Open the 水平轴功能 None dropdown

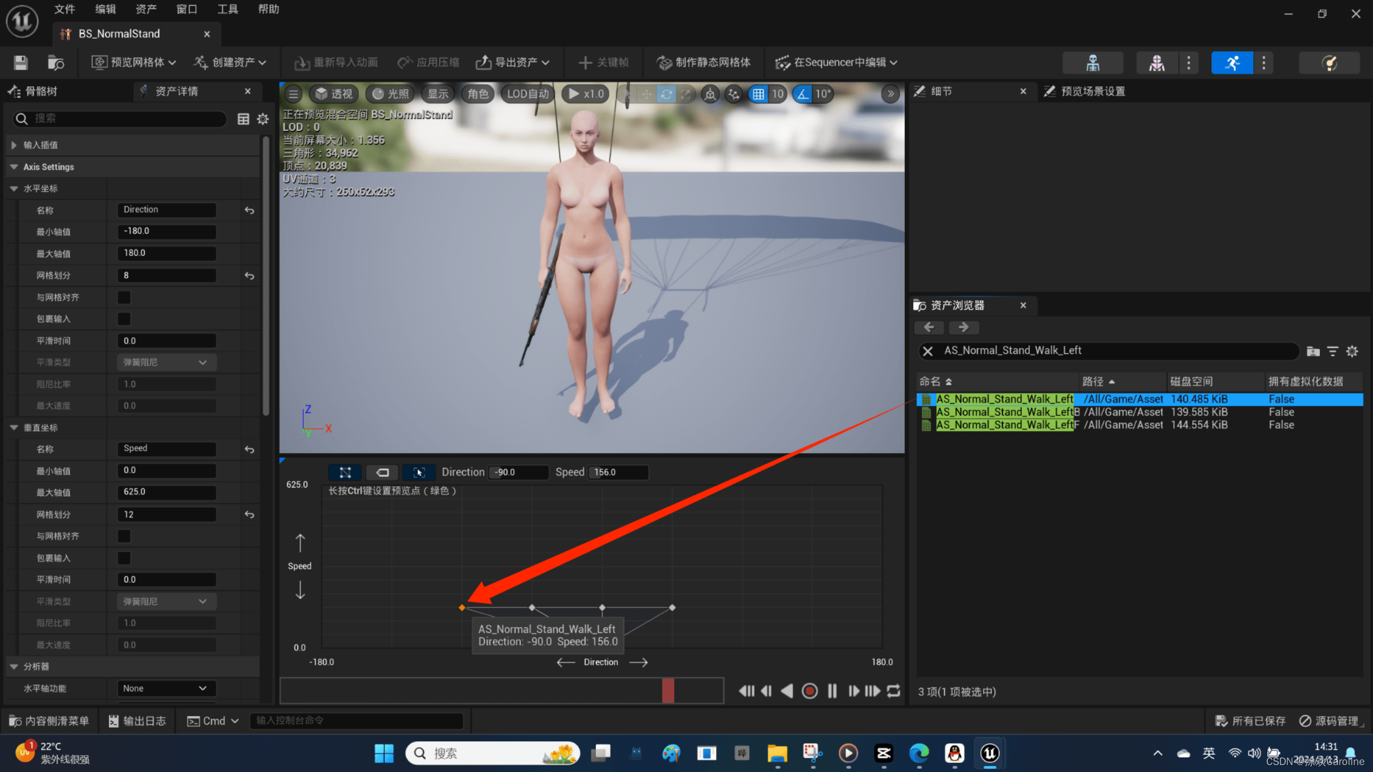click(166, 688)
